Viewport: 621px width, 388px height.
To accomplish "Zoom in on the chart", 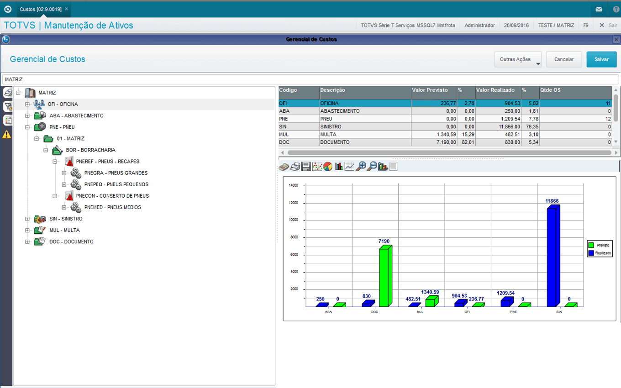I will [x=361, y=167].
